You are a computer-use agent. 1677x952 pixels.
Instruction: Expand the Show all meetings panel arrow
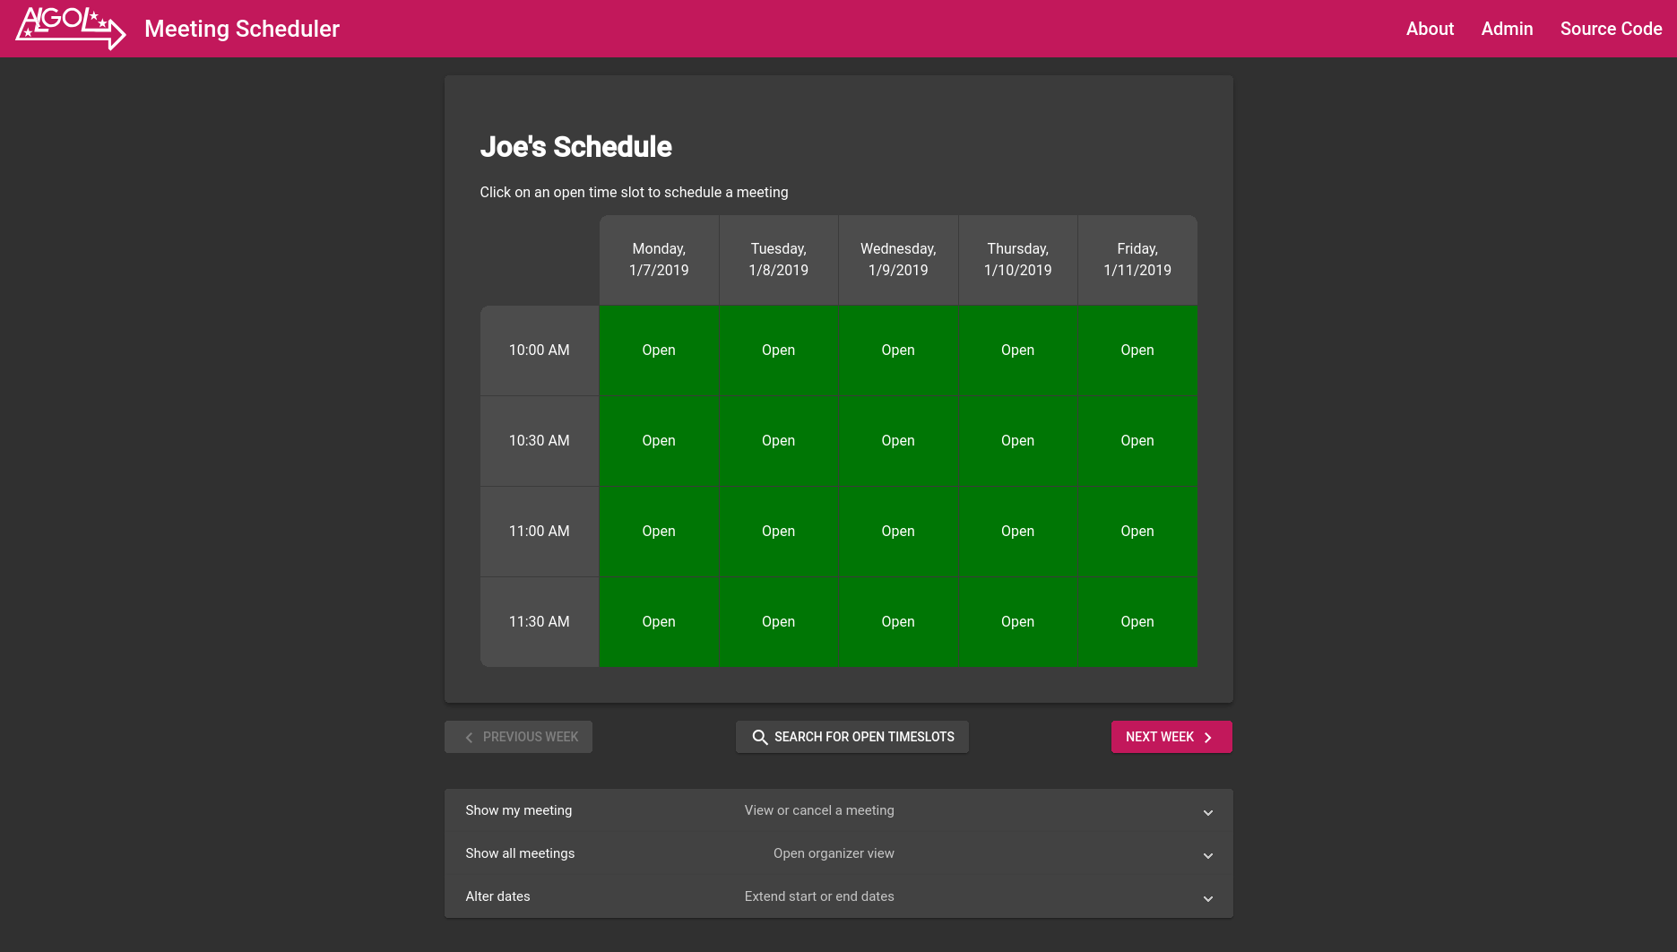point(1207,855)
